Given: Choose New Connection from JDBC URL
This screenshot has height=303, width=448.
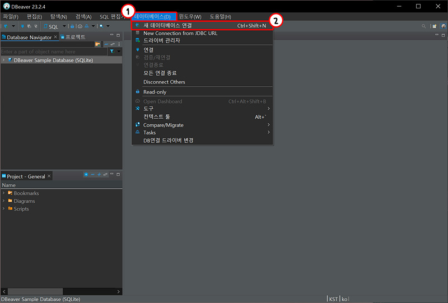Looking at the screenshot, I should [x=202, y=33].
